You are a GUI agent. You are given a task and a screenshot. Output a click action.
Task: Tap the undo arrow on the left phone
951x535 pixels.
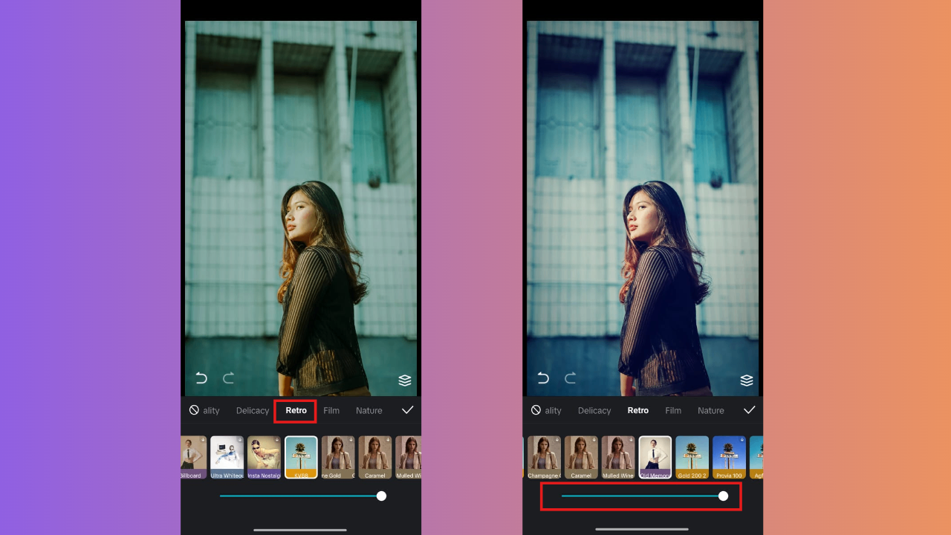(x=201, y=378)
